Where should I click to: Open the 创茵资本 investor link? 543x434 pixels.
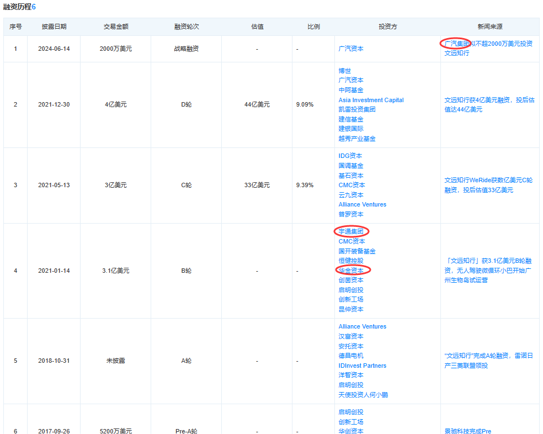point(351,280)
